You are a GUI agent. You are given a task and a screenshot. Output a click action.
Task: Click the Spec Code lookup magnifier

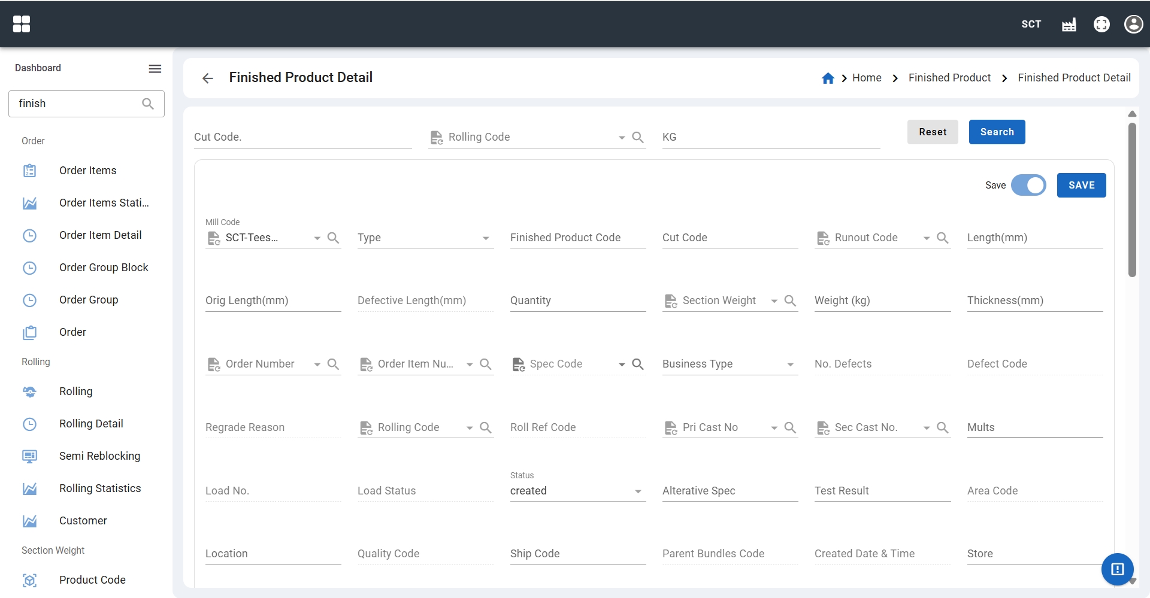[x=638, y=364]
